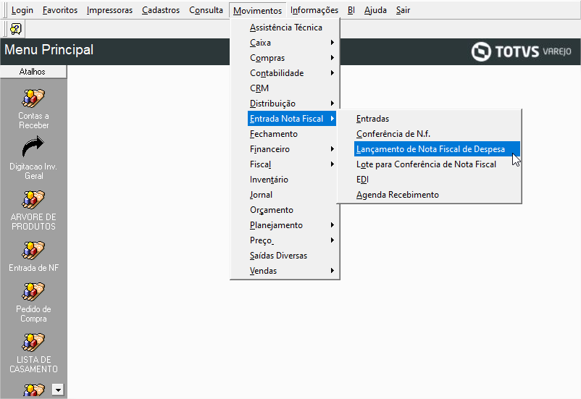Open the Favoritos menu
The image size is (581, 399).
tap(60, 10)
